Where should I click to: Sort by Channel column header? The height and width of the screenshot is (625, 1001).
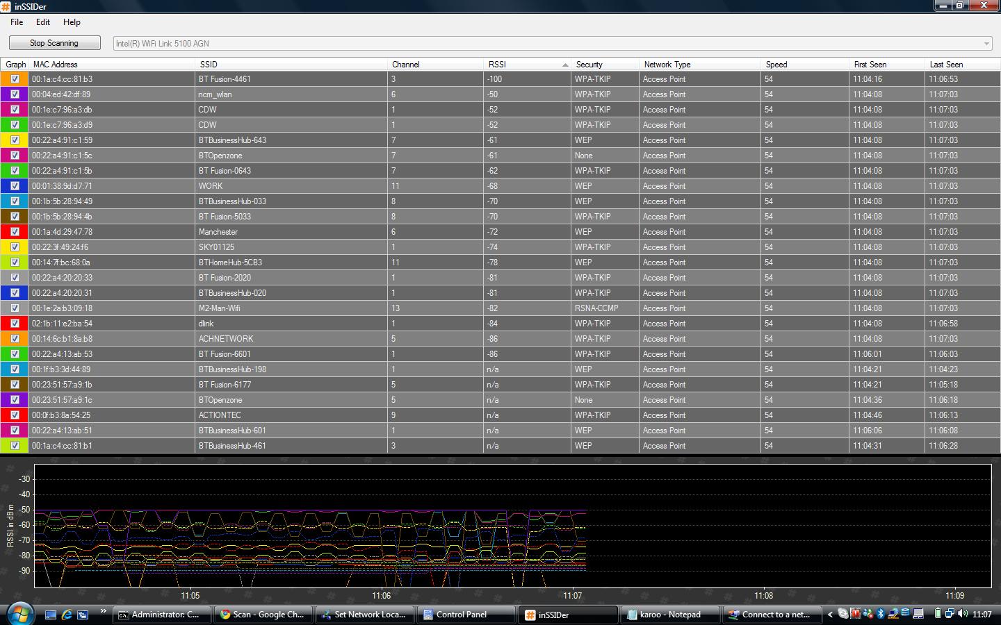tap(436, 65)
